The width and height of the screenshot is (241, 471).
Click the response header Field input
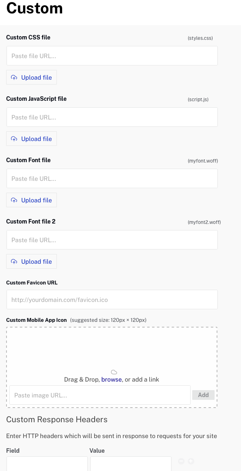[47, 464]
